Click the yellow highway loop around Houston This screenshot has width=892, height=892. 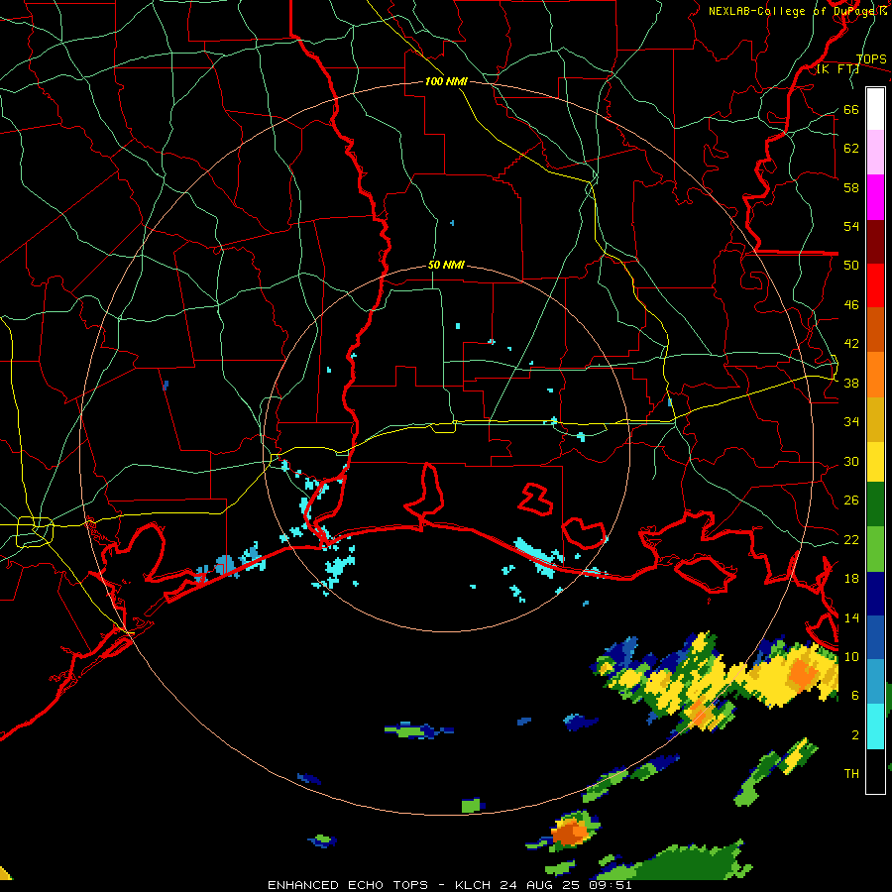coord(35,532)
